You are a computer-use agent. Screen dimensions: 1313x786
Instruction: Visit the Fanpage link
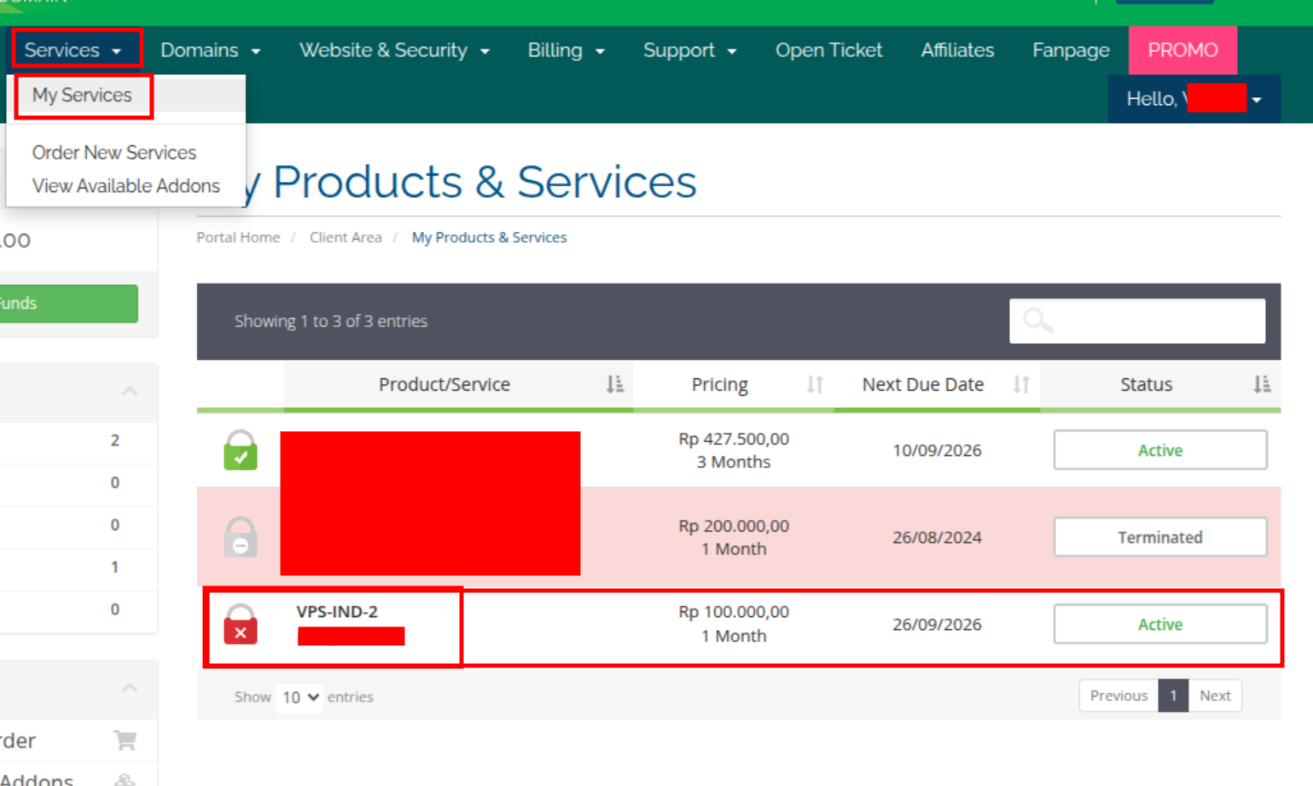(1071, 50)
